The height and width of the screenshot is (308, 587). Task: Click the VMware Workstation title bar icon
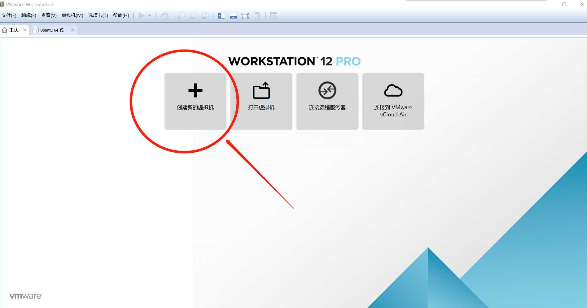pyautogui.click(x=2, y=4)
